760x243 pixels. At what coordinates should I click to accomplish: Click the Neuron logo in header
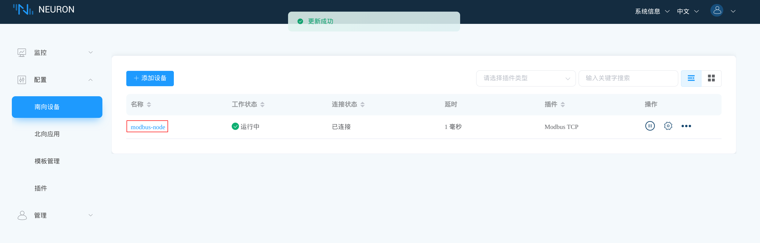44,10
